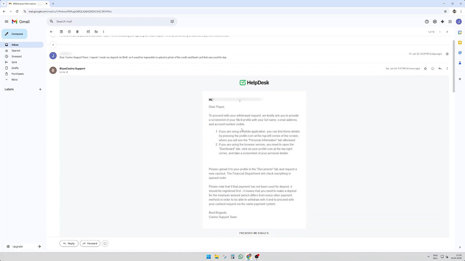The height and width of the screenshot is (261, 465).
Task: Open the Starred folder
Action: [x=16, y=51]
